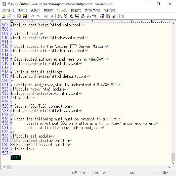This screenshot has height=176, width=176.
Task: Toggle the 挿入 insert mode indicator
Action: point(166,173)
